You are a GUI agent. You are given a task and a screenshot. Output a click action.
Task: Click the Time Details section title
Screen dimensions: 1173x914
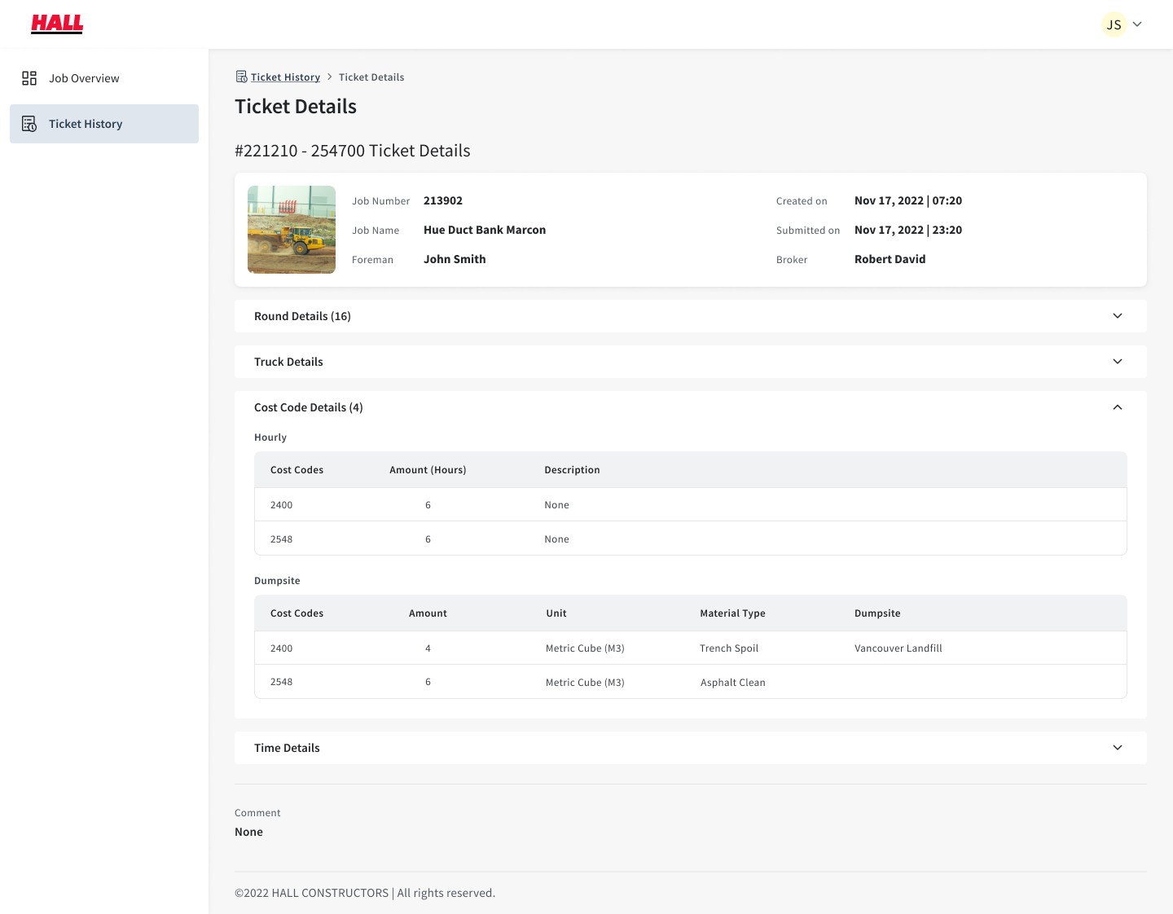(287, 748)
